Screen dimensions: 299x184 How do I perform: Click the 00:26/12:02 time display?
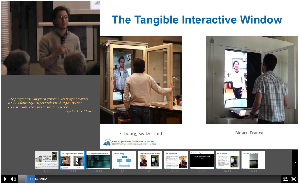[38, 179]
